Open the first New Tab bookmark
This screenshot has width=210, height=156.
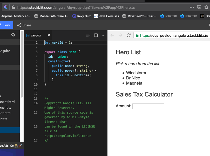point(169,16)
